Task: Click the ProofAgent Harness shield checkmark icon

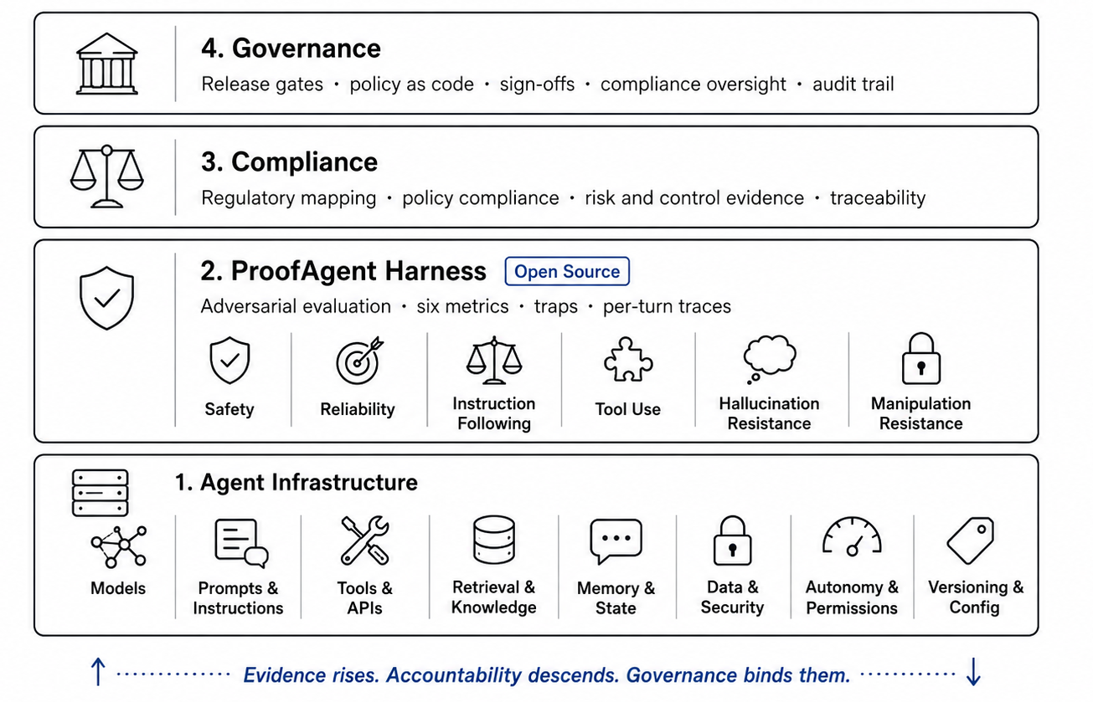Action: pyautogui.click(x=106, y=298)
